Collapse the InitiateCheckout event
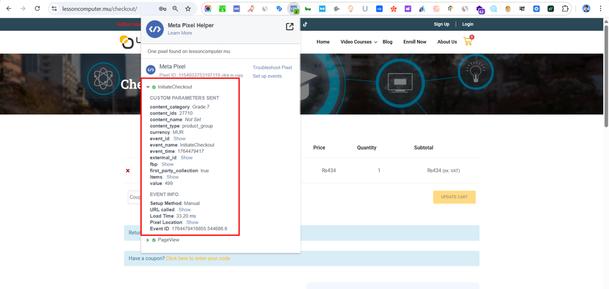This screenshot has height=289, width=609. [x=148, y=87]
